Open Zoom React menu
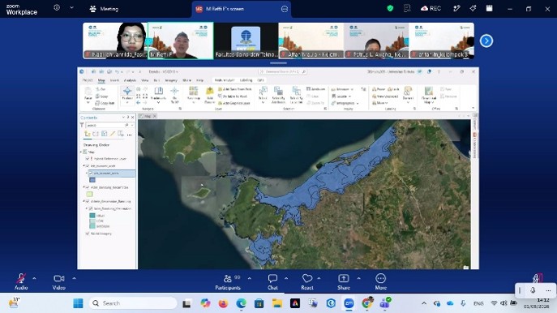The height and width of the screenshot is (313, 557). point(307,282)
